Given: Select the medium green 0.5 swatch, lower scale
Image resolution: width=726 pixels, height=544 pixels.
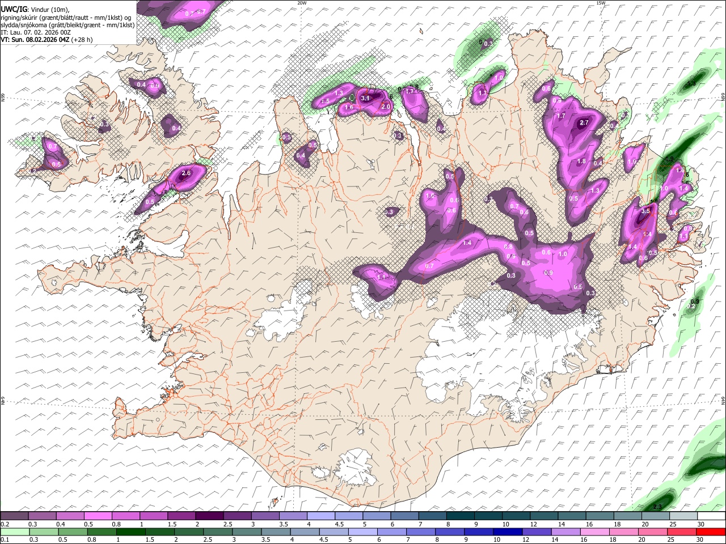Looking at the screenshot, I should (x=73, y=532).
